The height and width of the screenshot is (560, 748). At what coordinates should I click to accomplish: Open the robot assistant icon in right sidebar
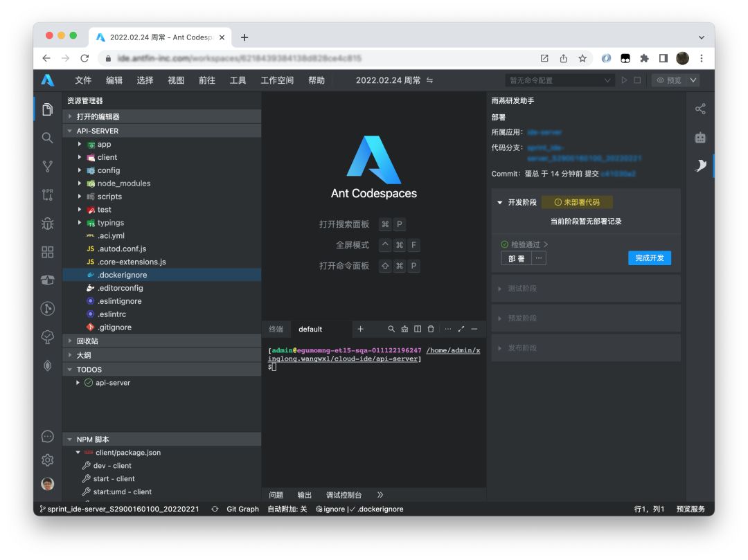700,138
